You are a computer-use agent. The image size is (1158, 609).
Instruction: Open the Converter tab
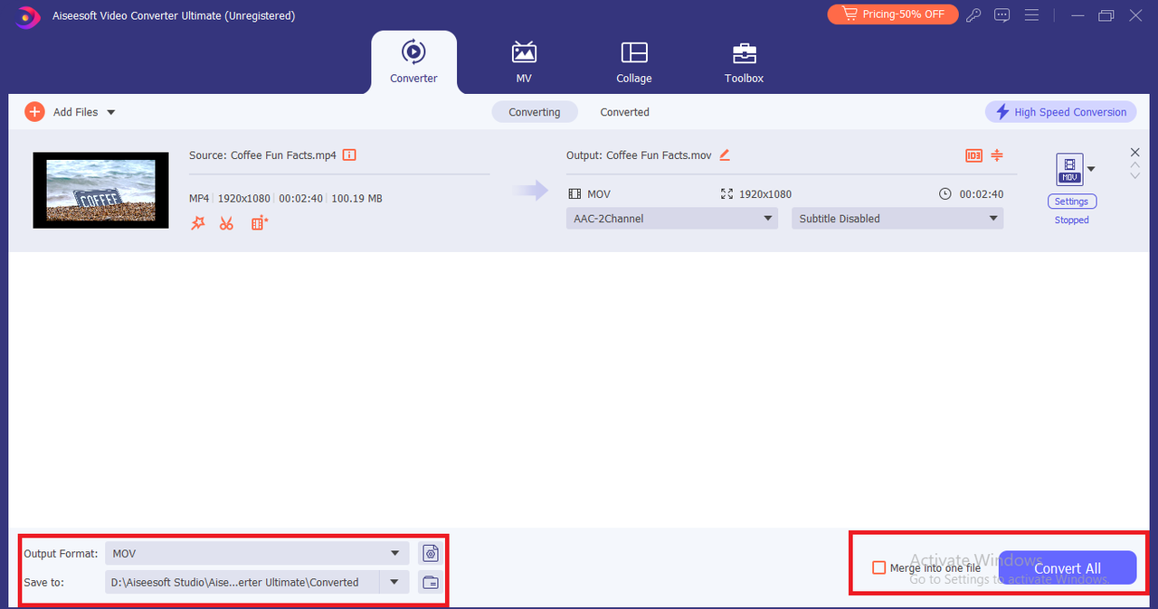click(x=413, y=61)
